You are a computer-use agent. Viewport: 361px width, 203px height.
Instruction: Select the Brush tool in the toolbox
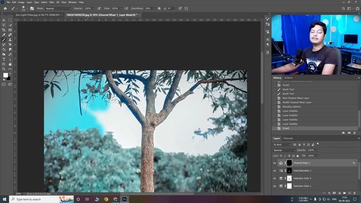tap(4, 40)
